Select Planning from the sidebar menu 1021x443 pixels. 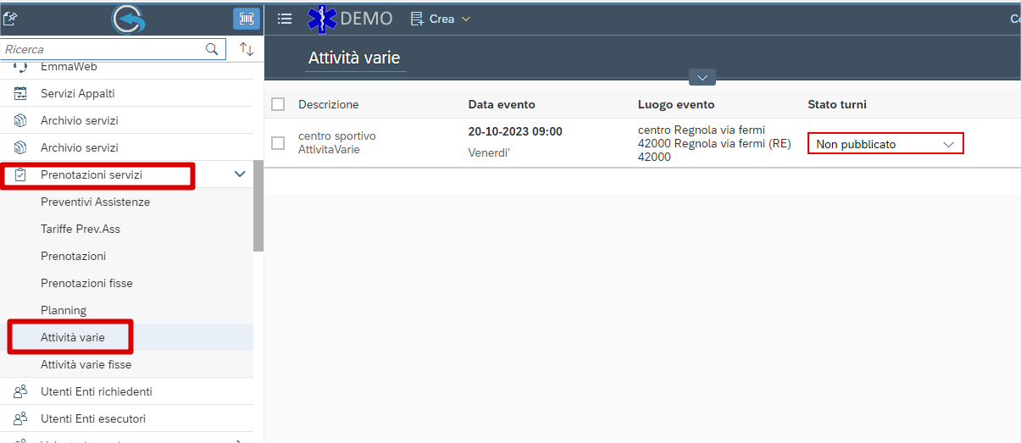pos(64,310)
